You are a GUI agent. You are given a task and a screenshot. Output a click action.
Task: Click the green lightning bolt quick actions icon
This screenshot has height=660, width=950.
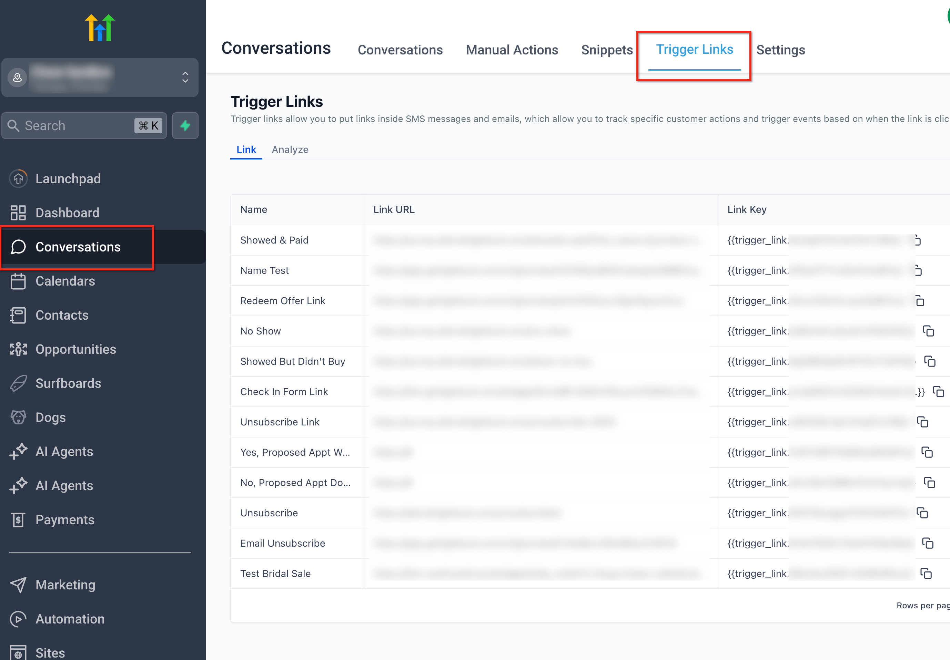(185, 125)
